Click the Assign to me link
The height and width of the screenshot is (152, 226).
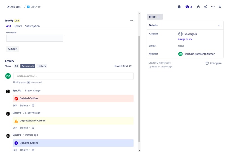tap(185, 39)
